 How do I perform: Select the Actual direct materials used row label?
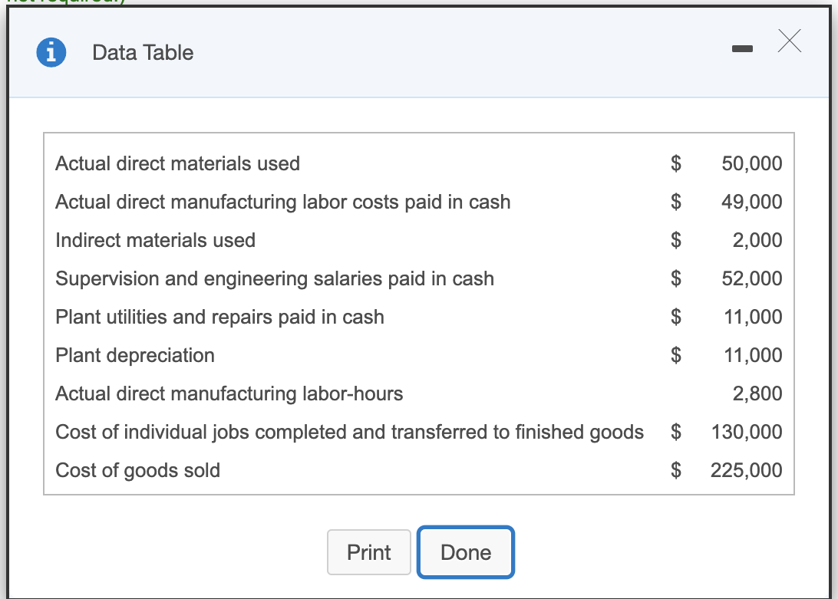pyautogui.click(x=177, y=163)
